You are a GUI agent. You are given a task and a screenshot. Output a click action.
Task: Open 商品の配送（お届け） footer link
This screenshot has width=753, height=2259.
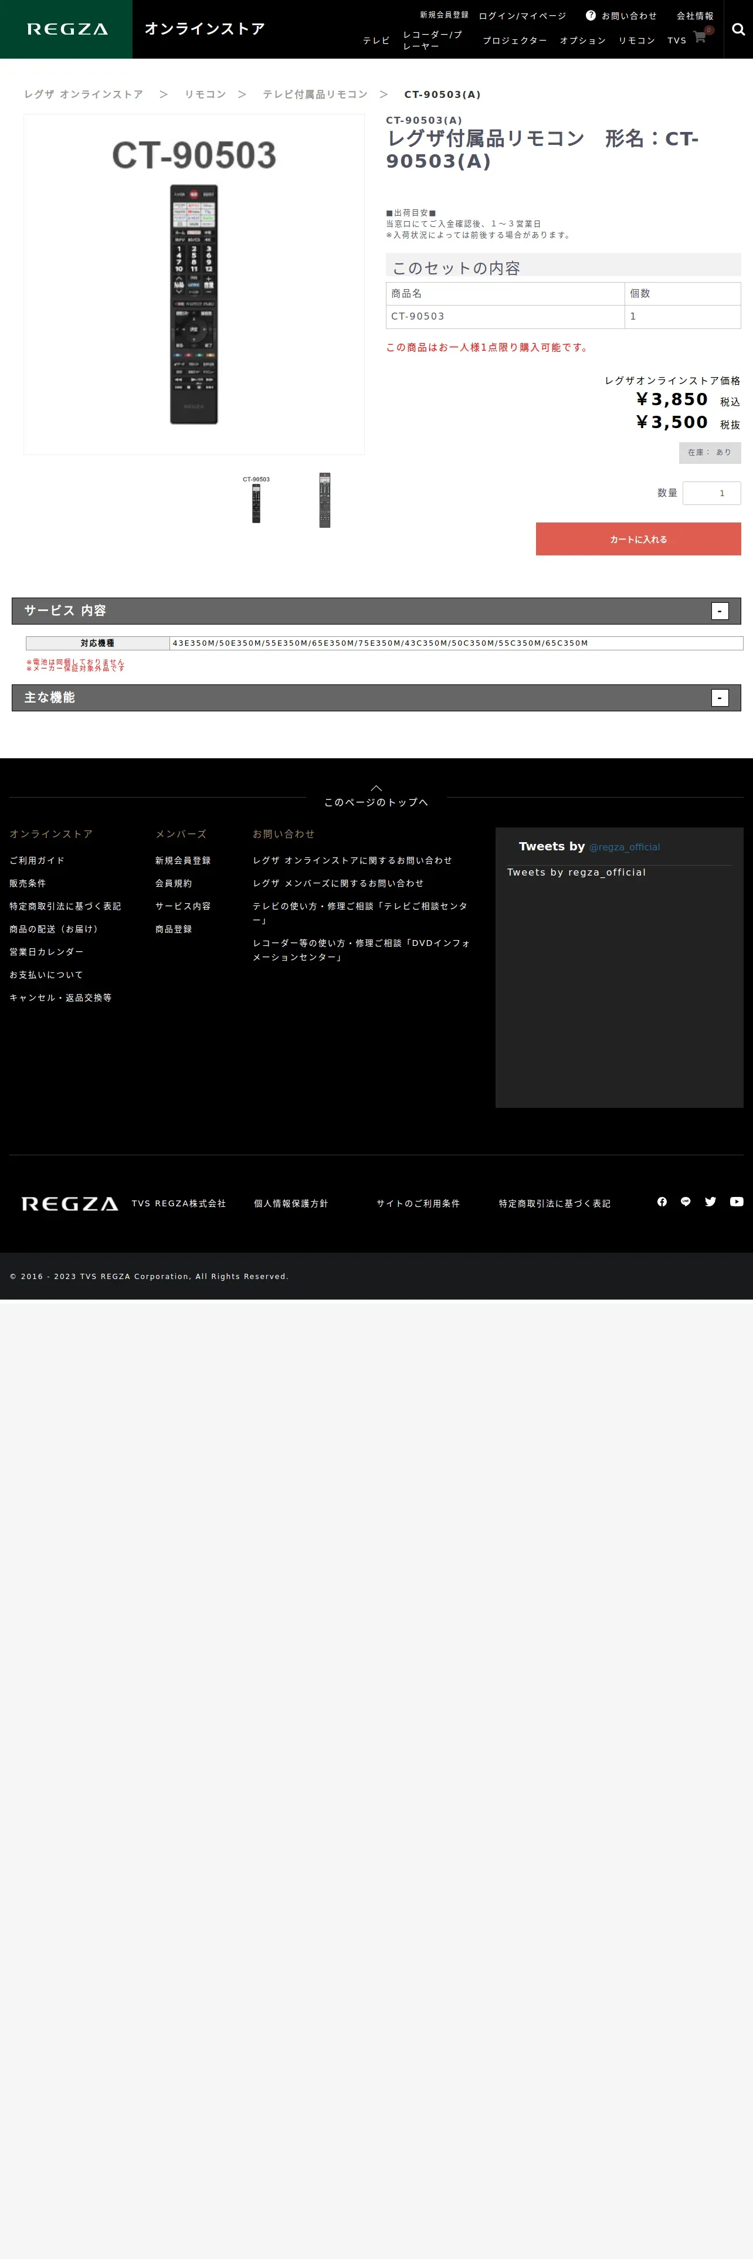(x=55, y=929)
